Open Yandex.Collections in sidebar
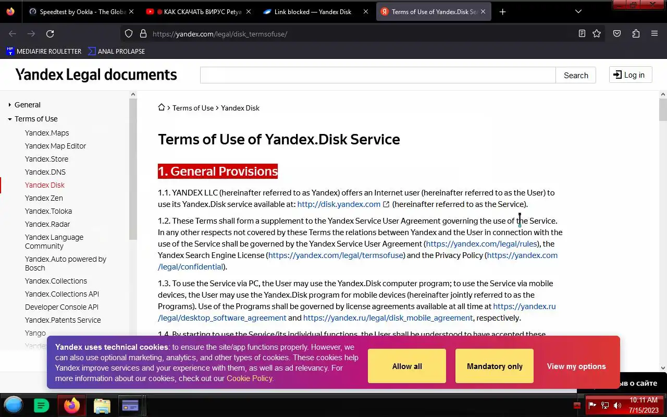Screen dimensions: 667x417 pyautogui.click(x=56, y=281)
